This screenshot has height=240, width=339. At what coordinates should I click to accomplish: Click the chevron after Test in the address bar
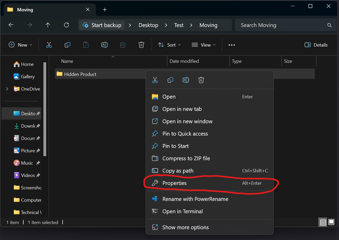click(x=191, y=25)
